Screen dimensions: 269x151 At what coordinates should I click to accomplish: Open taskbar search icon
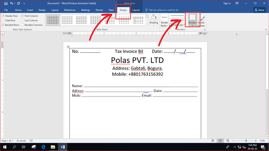[14, 147]
